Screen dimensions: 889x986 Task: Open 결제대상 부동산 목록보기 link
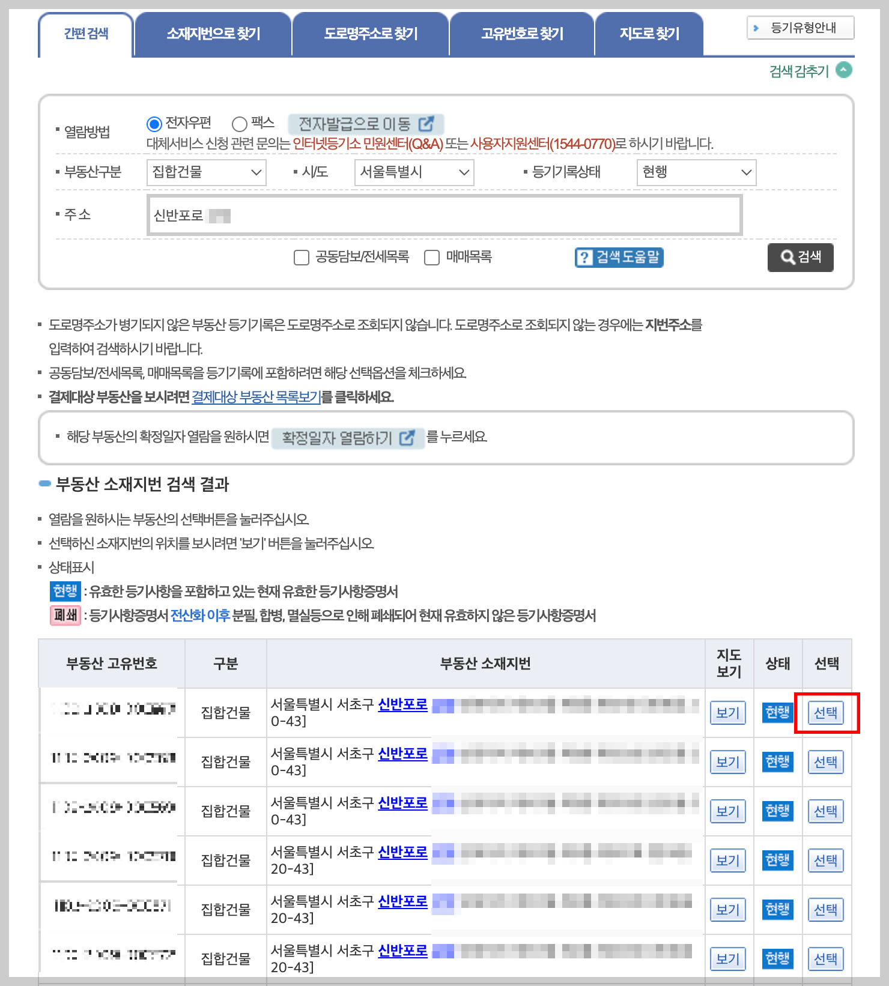(256, 397)
